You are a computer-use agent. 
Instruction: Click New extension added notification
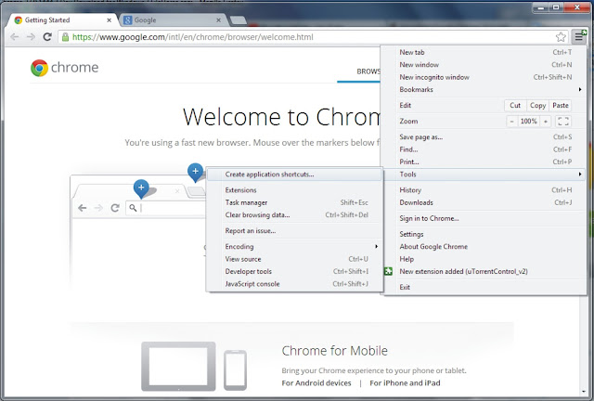coord(485,271)
